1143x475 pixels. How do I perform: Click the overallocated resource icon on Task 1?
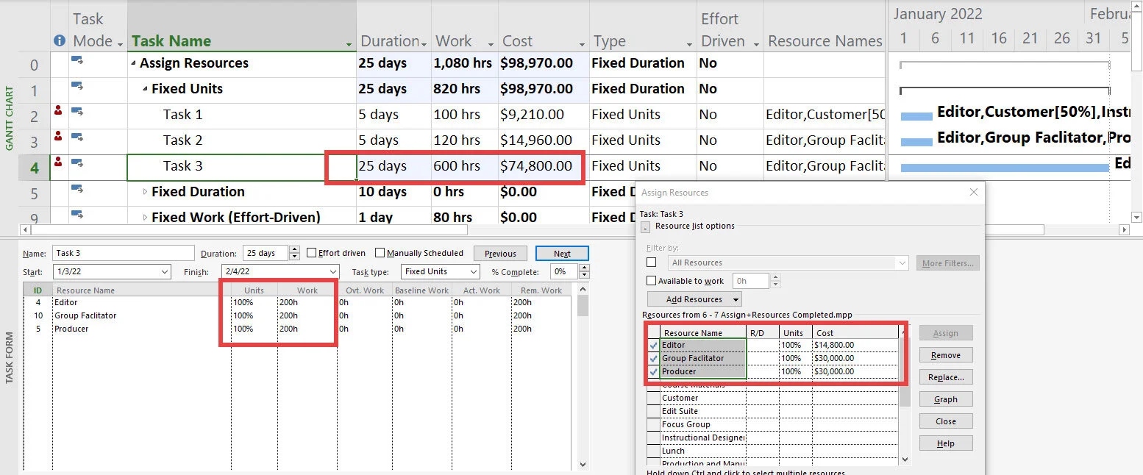coord(59,112)
